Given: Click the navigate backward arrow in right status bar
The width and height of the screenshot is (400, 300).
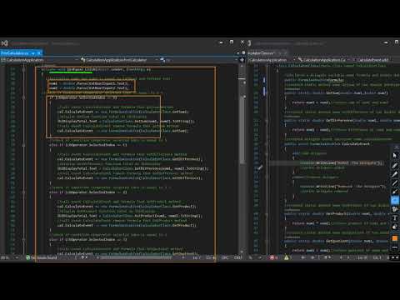Looking at the screenshot, I should (303, 257).
